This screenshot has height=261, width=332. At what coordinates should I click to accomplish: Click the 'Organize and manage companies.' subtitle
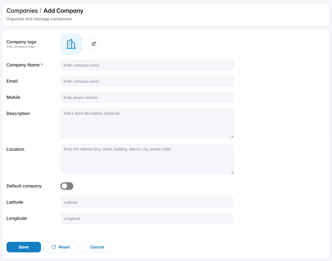[40, 19]
